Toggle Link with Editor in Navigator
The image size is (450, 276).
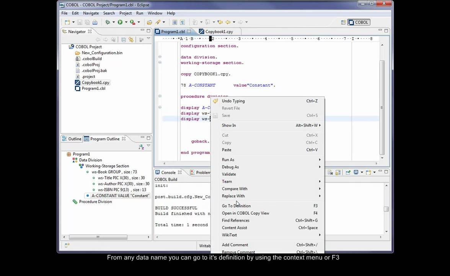point(131,40)
